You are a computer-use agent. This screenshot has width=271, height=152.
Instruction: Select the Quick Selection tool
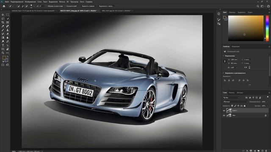[x=8, y=19]
